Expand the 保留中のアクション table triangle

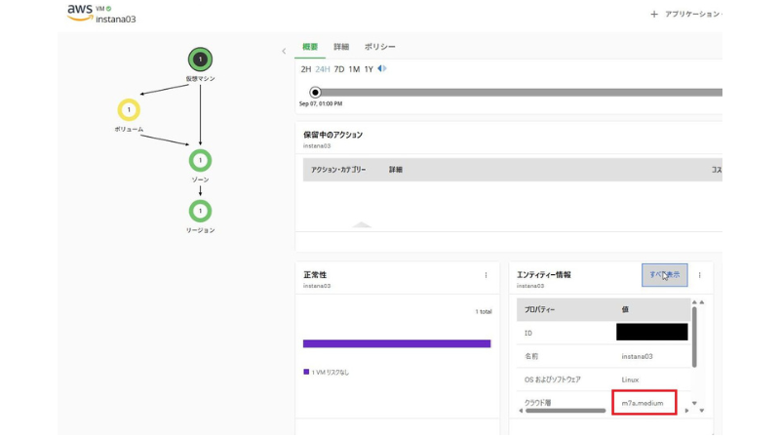(x=362, y=224)
